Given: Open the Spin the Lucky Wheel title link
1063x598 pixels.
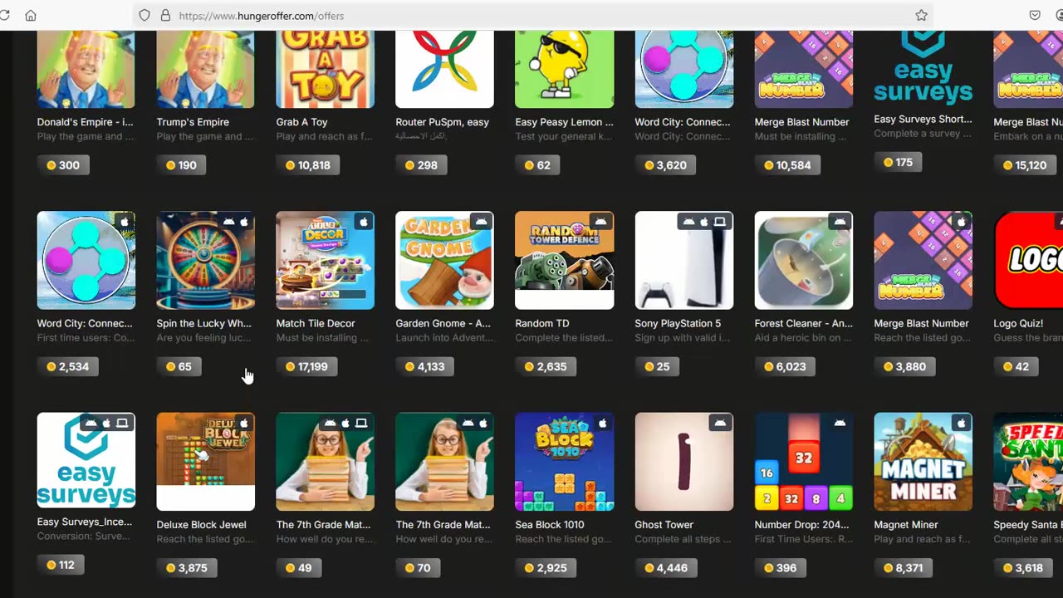Looking at the screenshot, I should [203, 323].
